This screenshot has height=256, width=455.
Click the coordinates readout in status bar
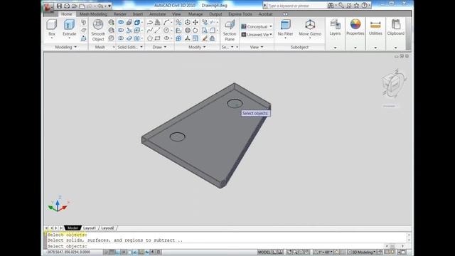pyautogui.click(x=68, y=252)
